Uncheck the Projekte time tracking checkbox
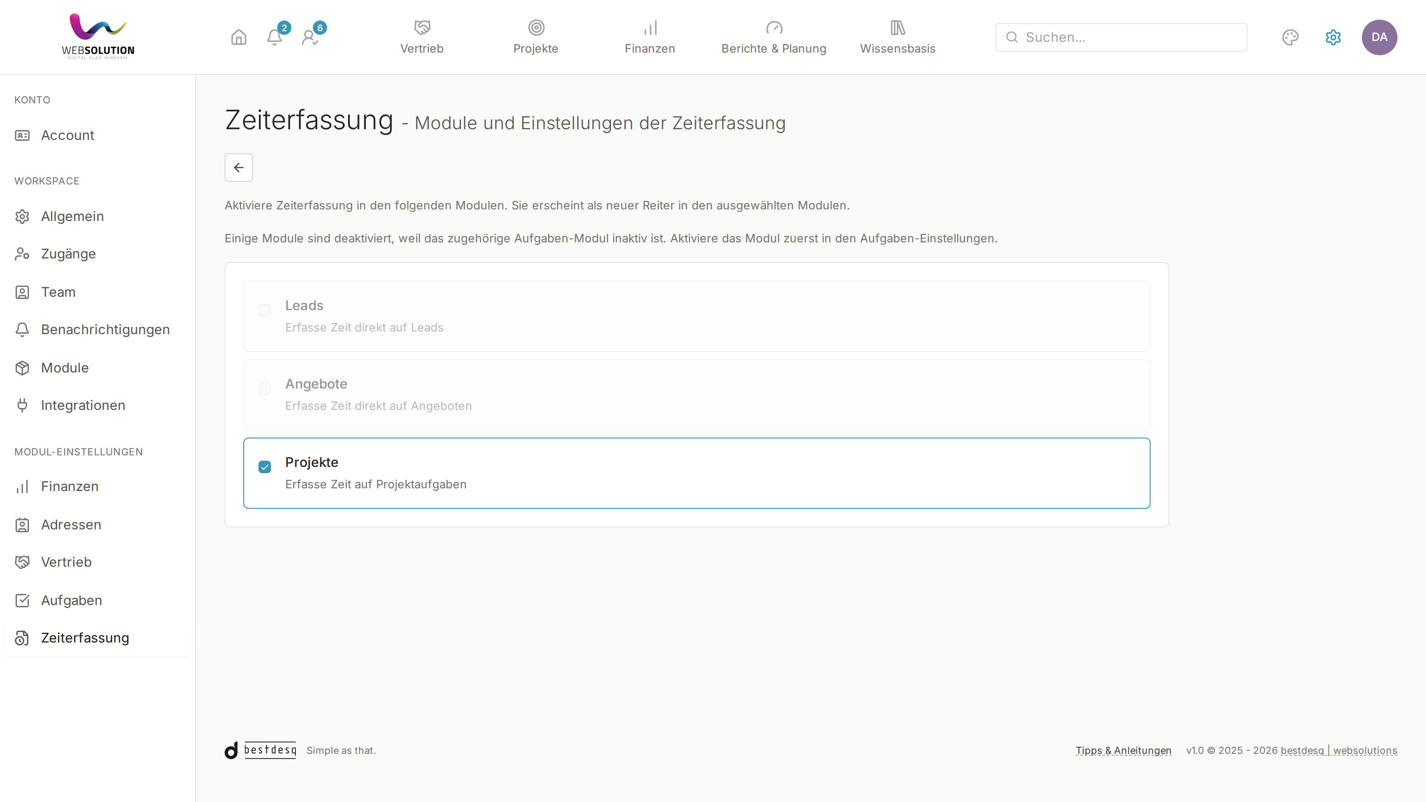Screen dimensions: 1426x802 pyautogui.click(x=265, y=467)
